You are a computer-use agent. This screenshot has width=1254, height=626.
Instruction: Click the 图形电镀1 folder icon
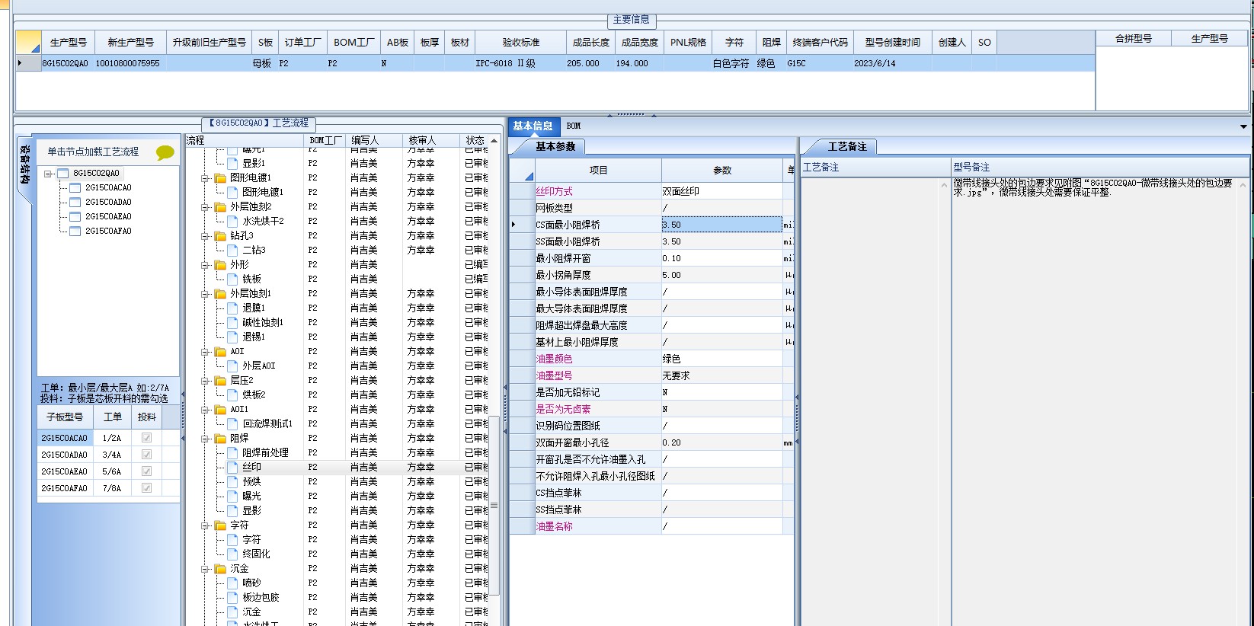point(221,178)
